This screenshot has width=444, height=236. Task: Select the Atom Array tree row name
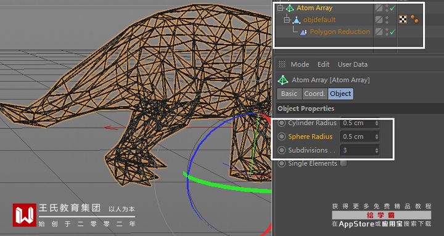(314, 8)
